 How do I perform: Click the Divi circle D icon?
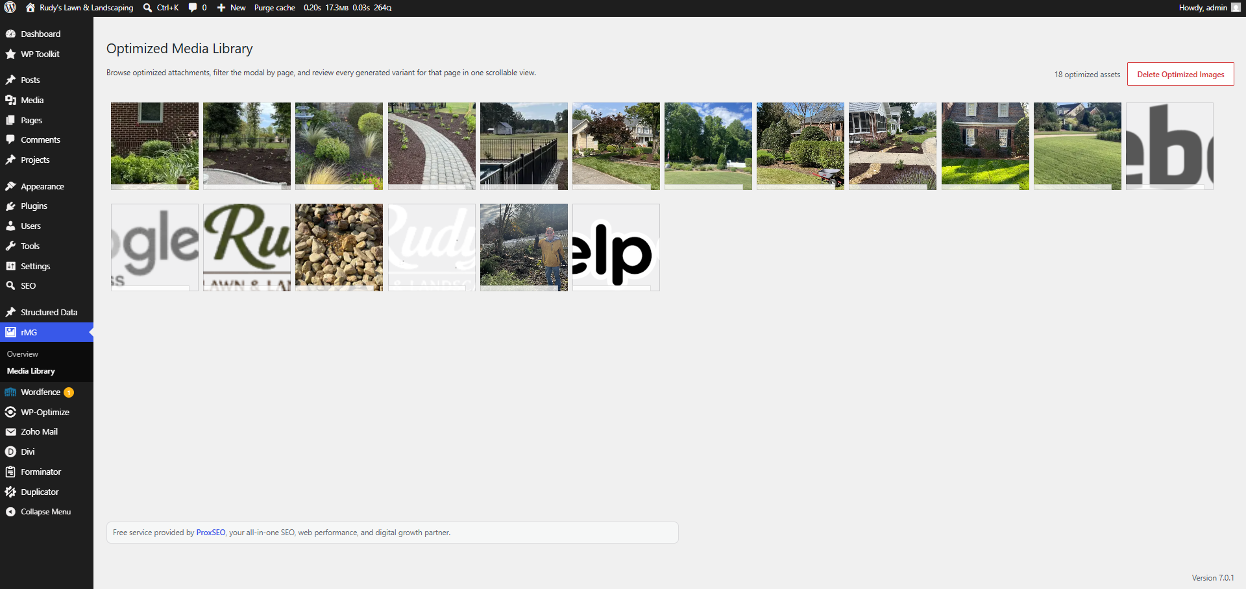tap(10, 451)
